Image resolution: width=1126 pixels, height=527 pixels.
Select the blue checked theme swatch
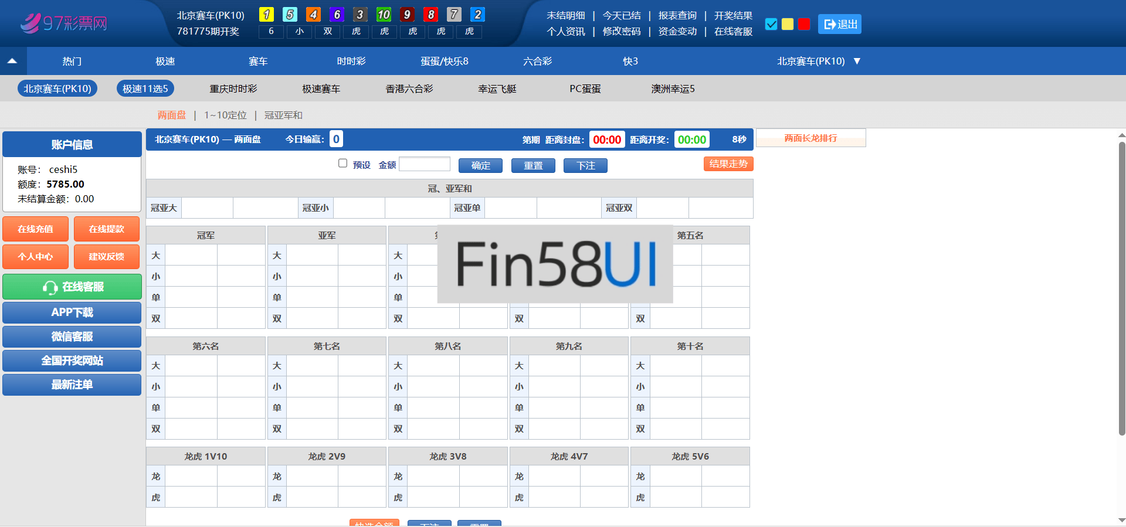[x=771, y=24]
